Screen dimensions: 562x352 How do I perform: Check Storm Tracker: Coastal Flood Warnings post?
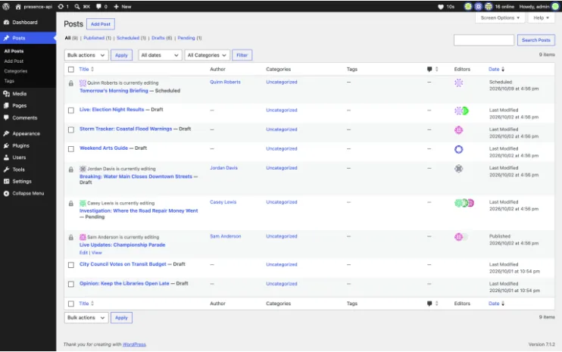point(71,129)
